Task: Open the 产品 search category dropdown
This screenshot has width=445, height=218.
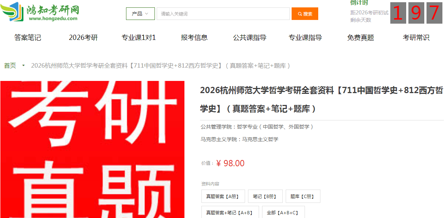Action: coord(140,14)
